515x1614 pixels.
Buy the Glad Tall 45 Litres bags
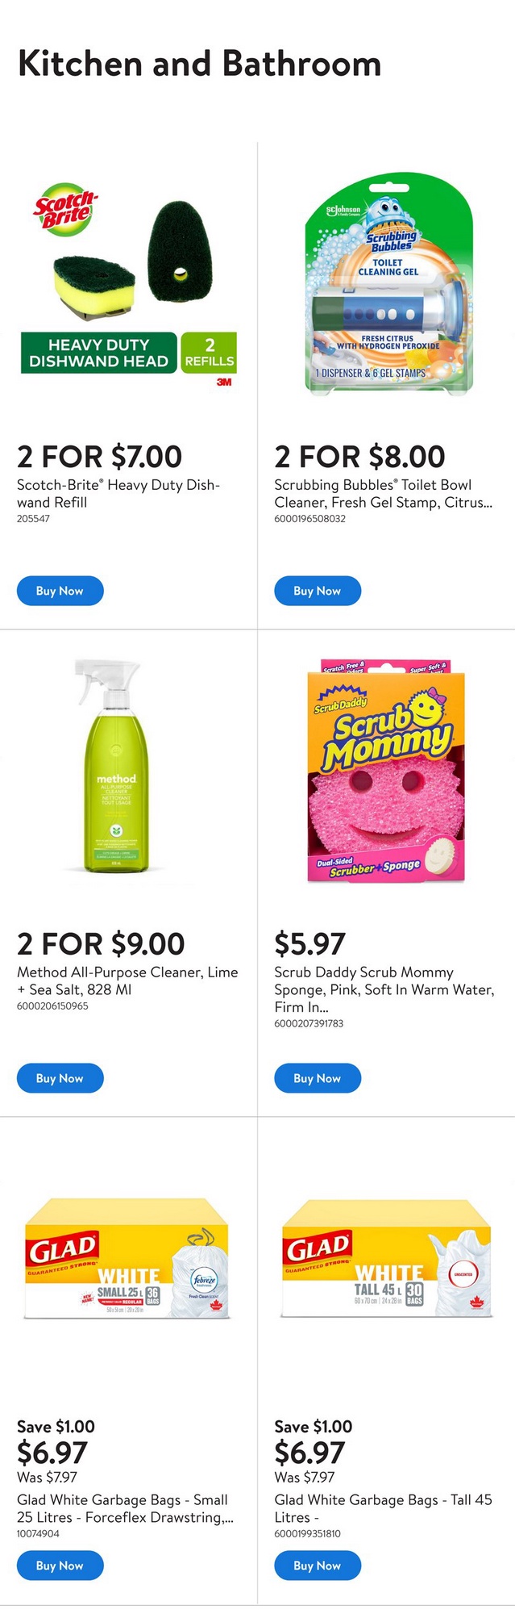click(x=318, y=1566)
